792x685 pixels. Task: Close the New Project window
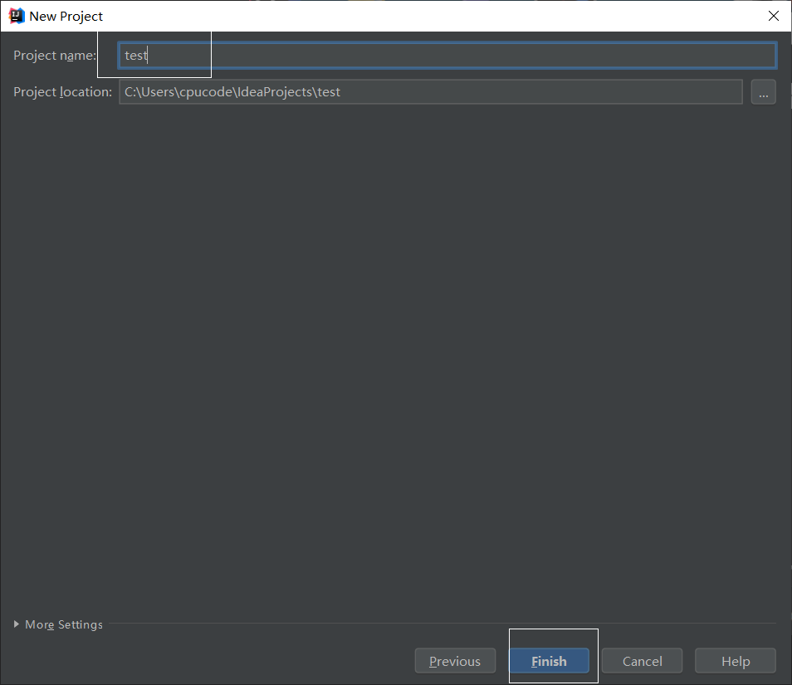(773, 16)
